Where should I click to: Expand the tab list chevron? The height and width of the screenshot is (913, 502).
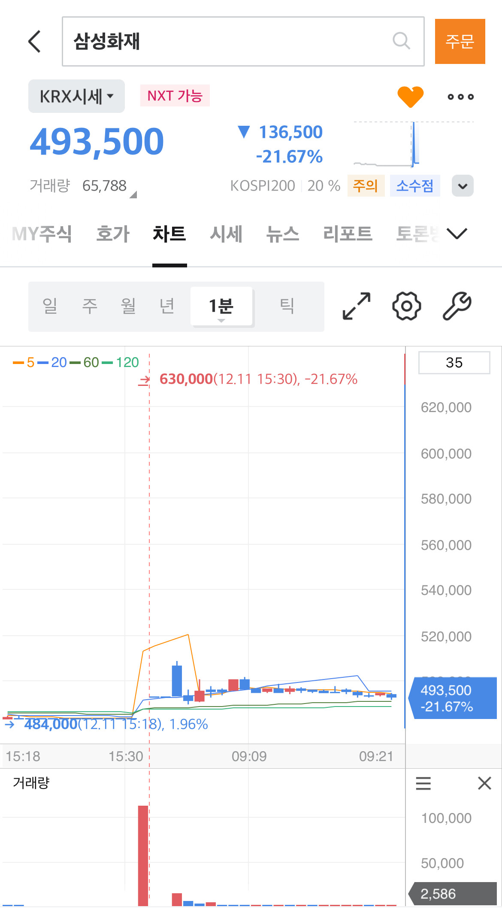coord(457,234)
